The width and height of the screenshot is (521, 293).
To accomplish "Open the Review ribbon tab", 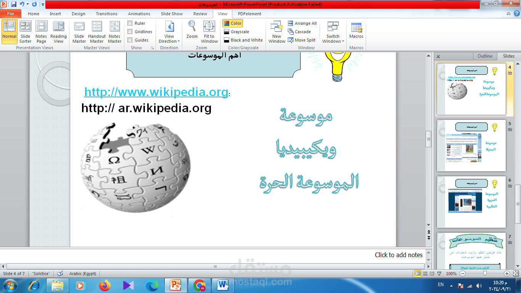I will 200,14.
